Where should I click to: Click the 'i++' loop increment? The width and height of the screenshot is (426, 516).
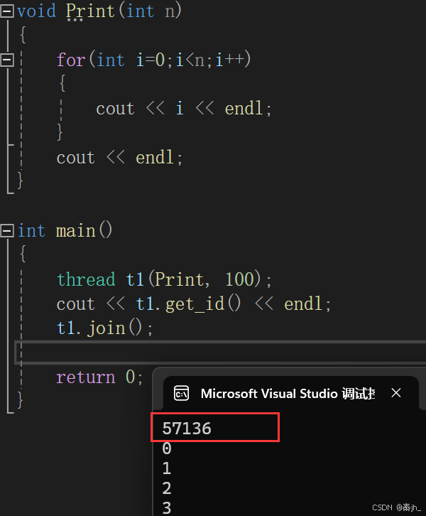[x=230, y=60]
